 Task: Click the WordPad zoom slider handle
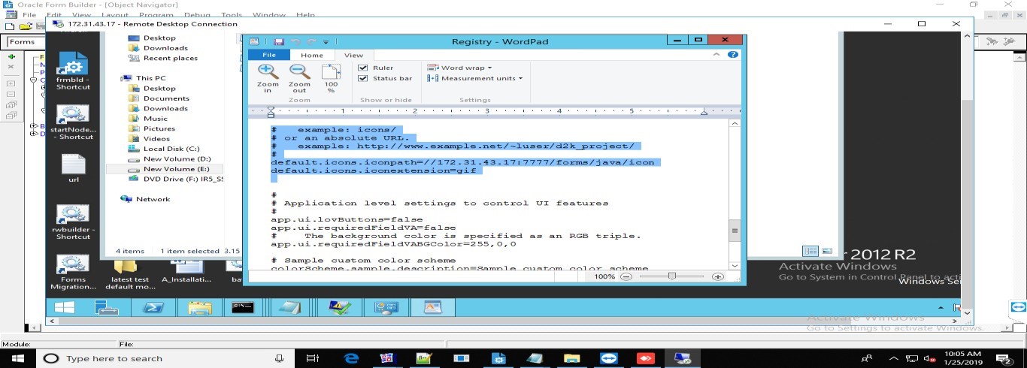tap(671, 276)
